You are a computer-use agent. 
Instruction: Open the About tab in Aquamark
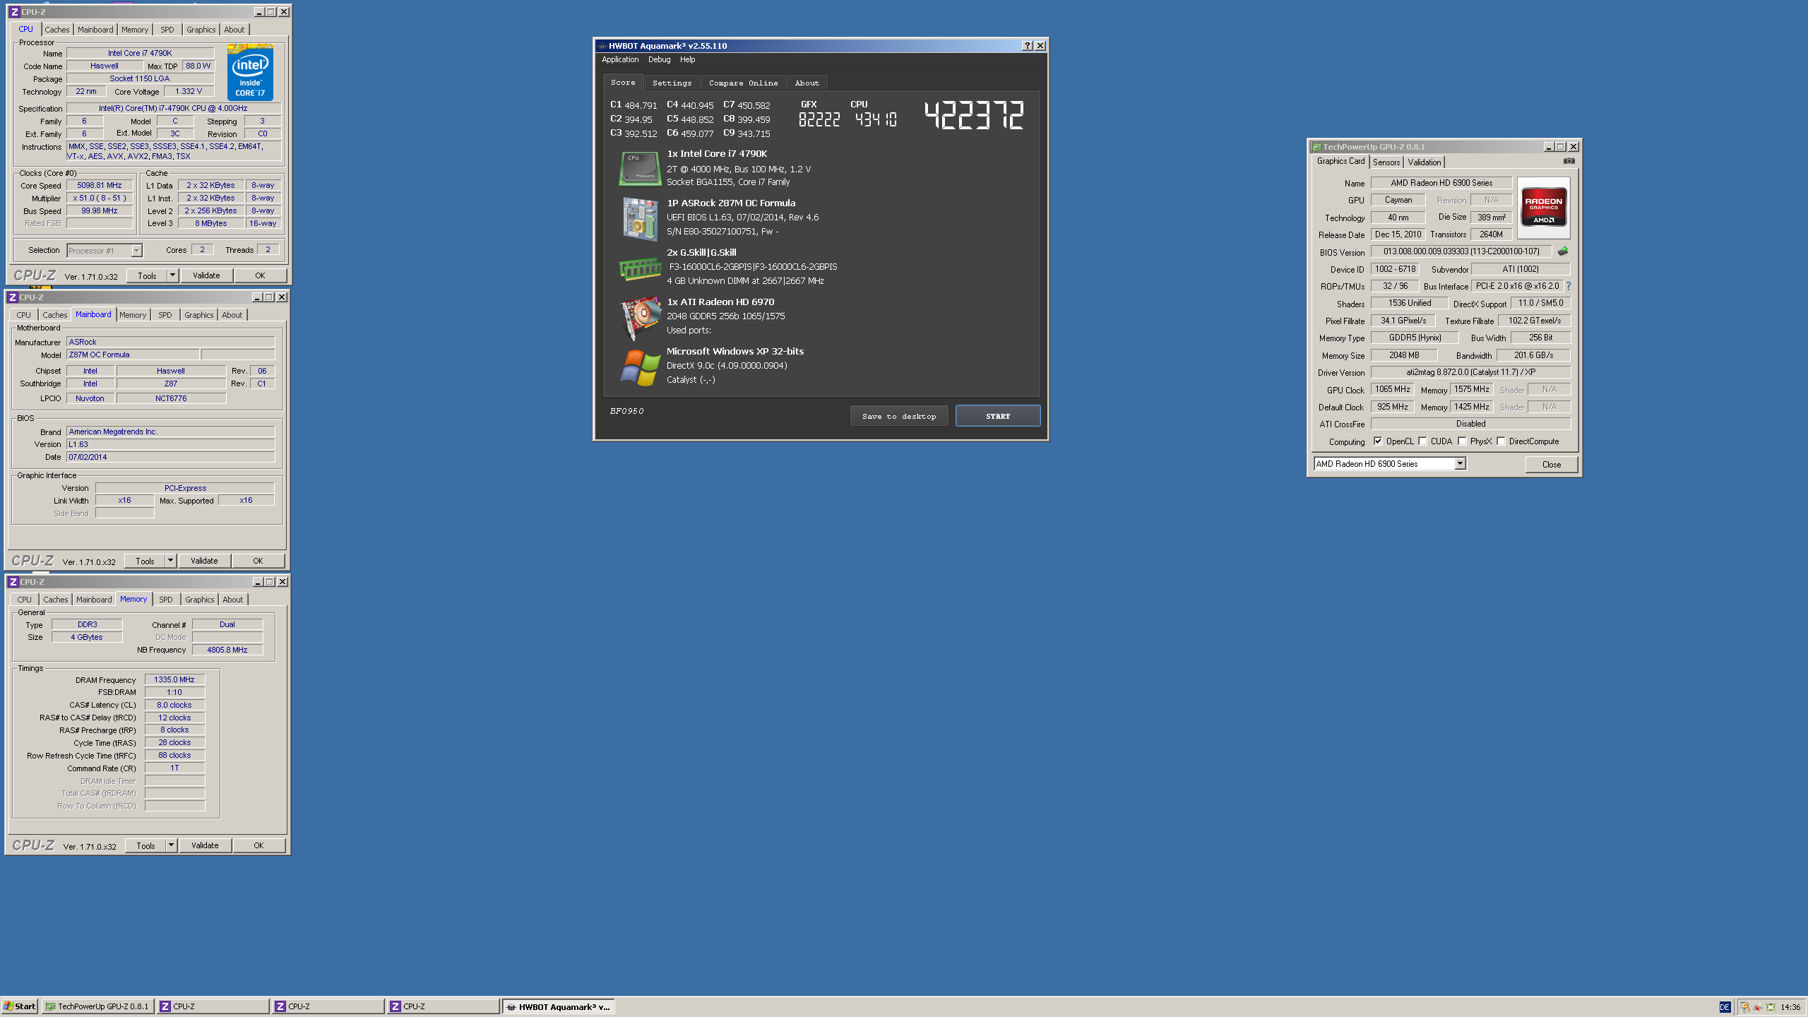click(807, 83)
